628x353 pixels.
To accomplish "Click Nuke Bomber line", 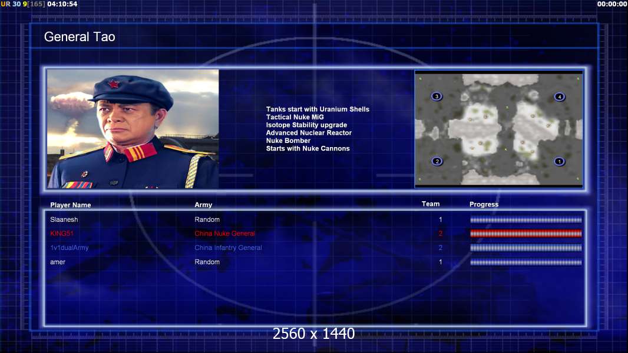I will pos(288,141).
